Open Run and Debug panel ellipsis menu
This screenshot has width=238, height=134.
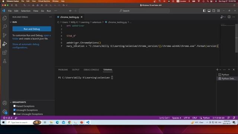point(51,17)
